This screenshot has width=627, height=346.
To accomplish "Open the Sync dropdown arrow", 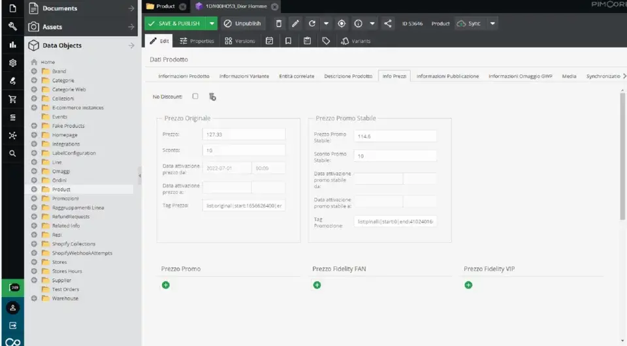I will (x=492, y=24).
